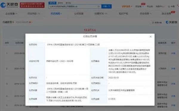179x111 pixels.
Task: Switch to the 司法风险 navigation tab
Action: pyautogui.click(x=33, y=14)
